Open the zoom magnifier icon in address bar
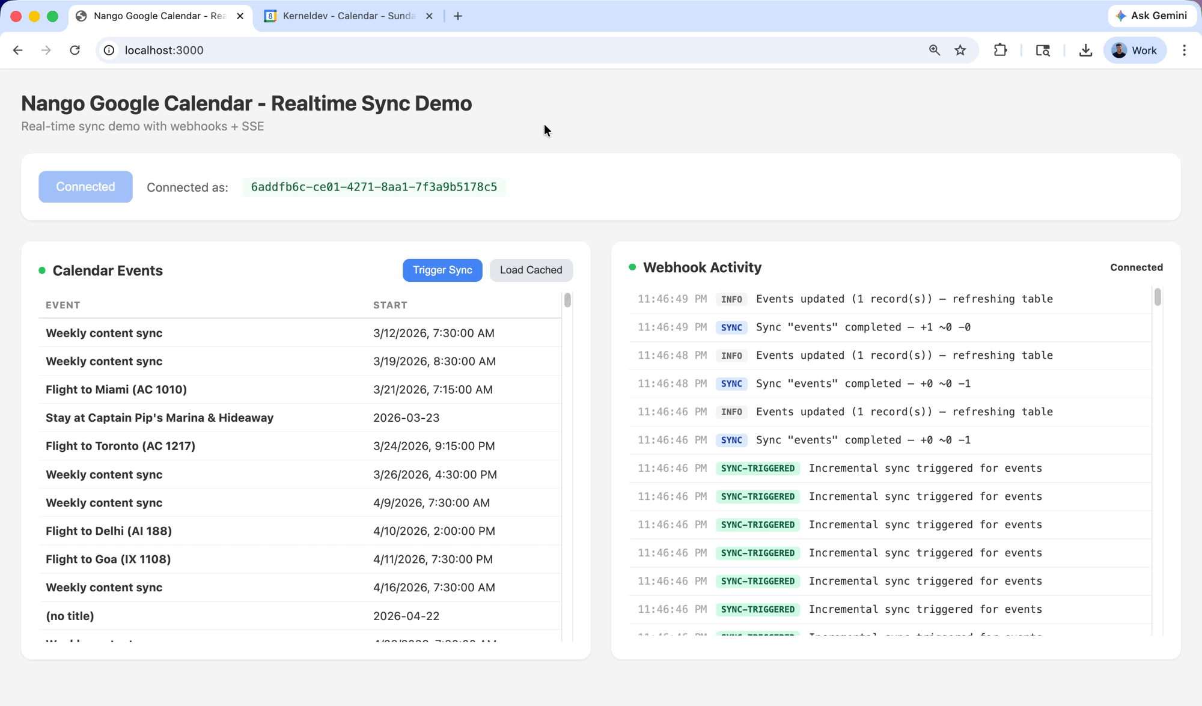This screenshot has width=1202, height=706. [934, 50]
